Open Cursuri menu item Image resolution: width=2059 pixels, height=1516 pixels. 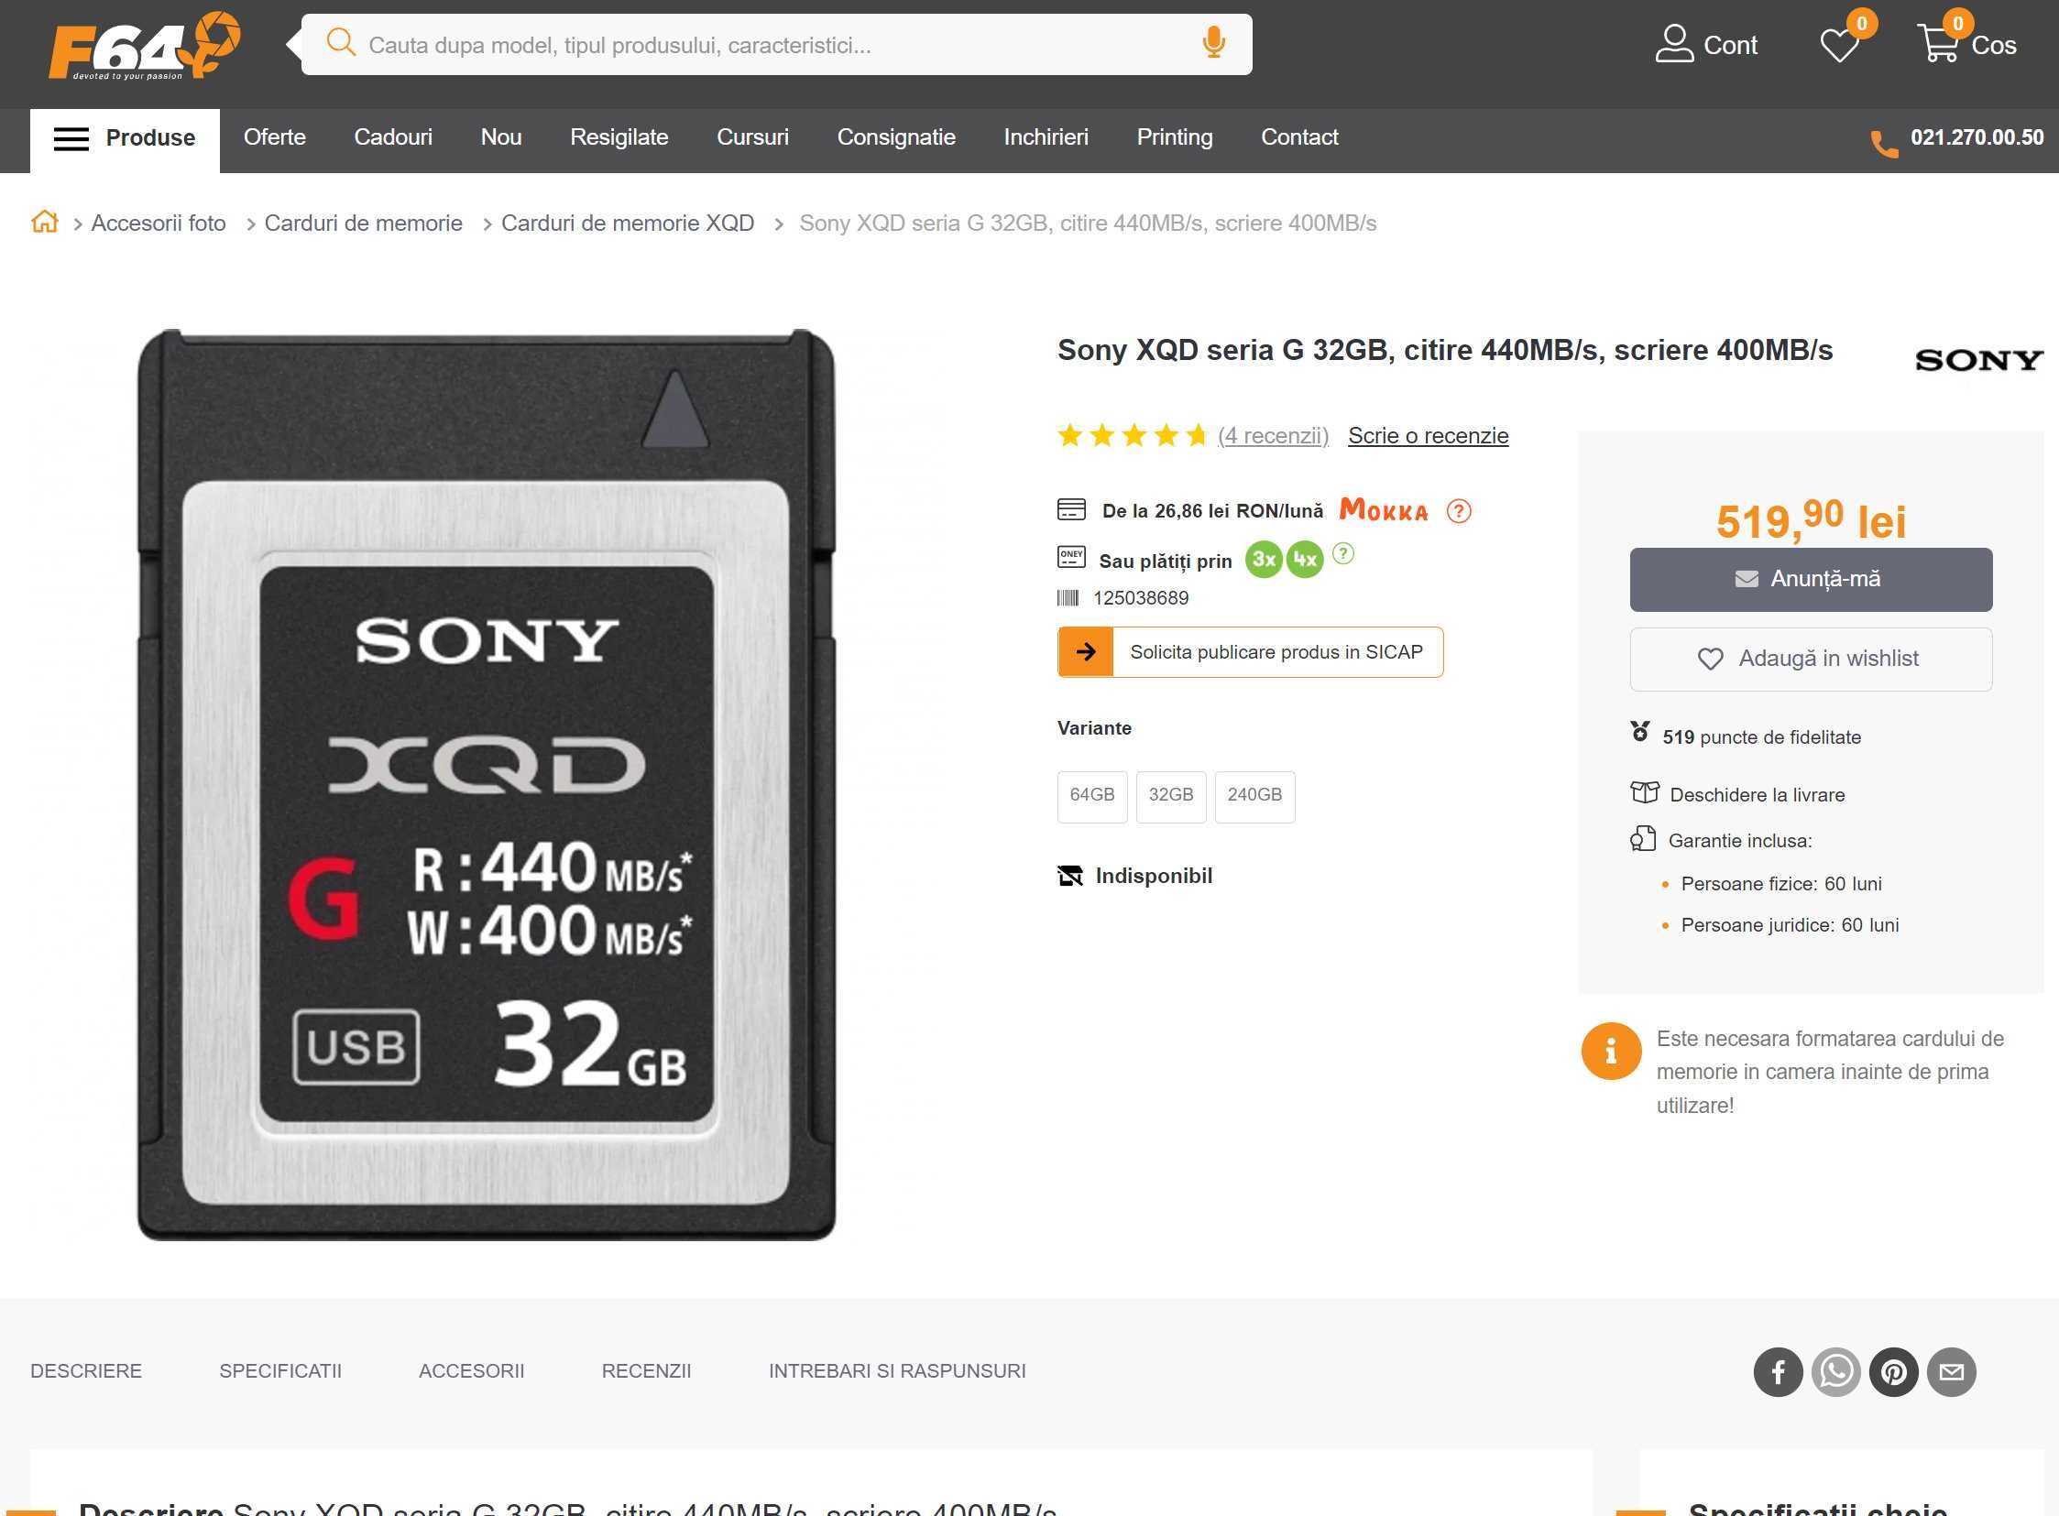(x=752, y=137)
